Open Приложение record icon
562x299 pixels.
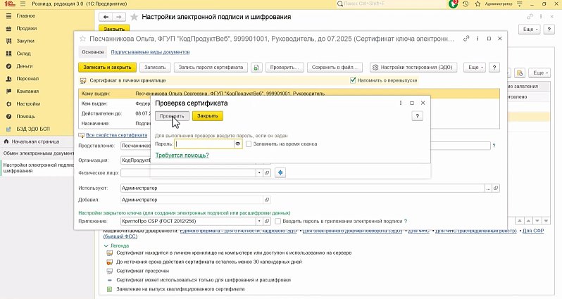click(267, 222)
